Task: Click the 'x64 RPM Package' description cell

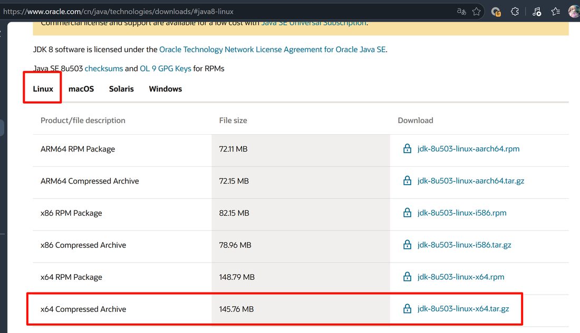Action: [122, 277]
